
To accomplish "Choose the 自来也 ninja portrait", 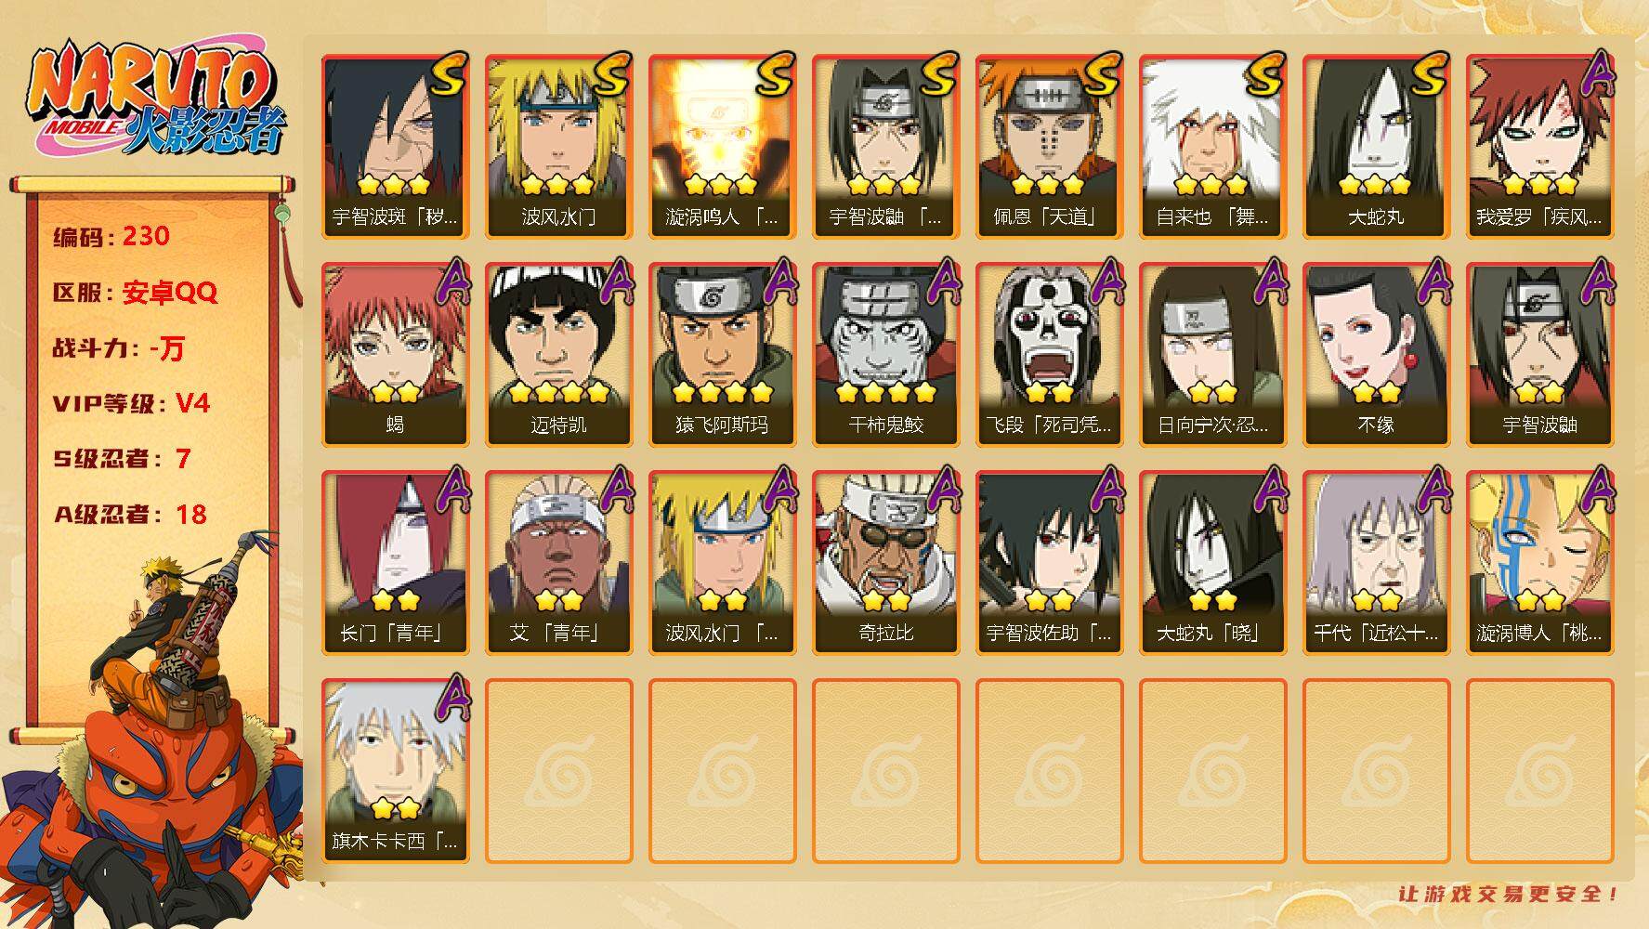I will (1212, 147).
